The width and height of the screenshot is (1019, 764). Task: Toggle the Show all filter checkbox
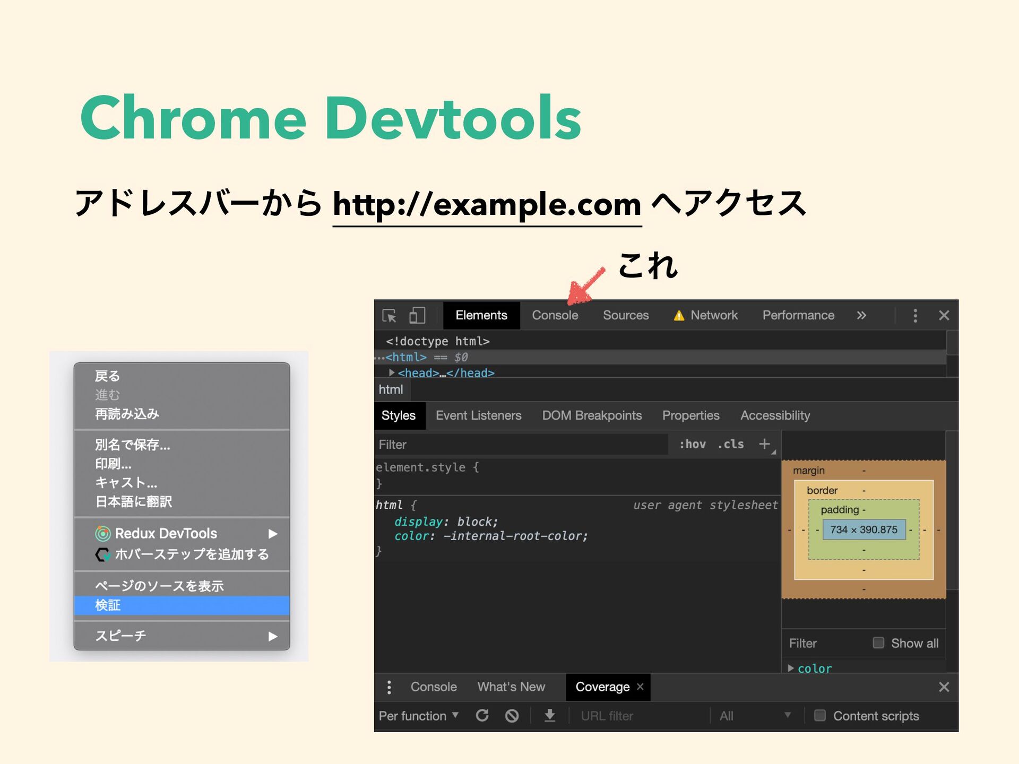click(x=877, y=643)
